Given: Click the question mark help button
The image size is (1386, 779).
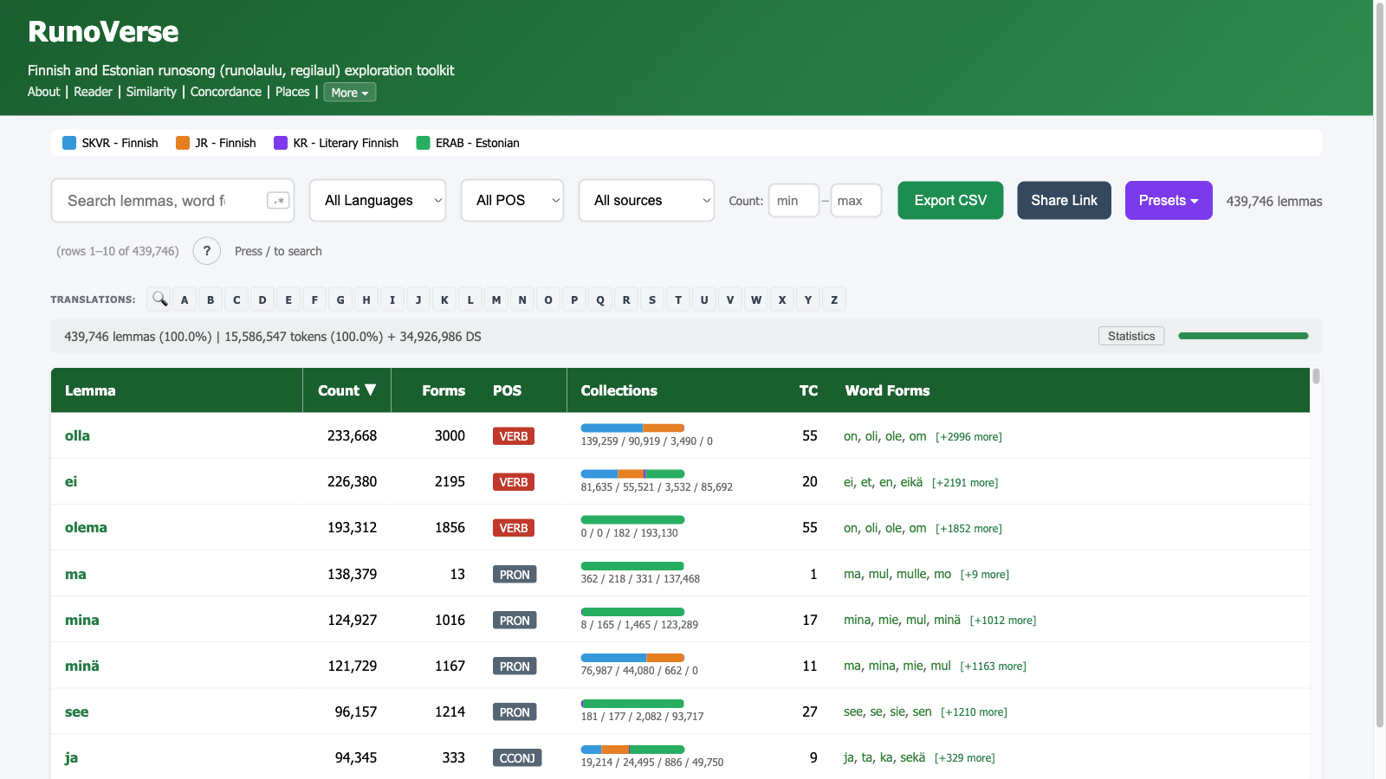Looking at the screenshot, I should (206, 251).
